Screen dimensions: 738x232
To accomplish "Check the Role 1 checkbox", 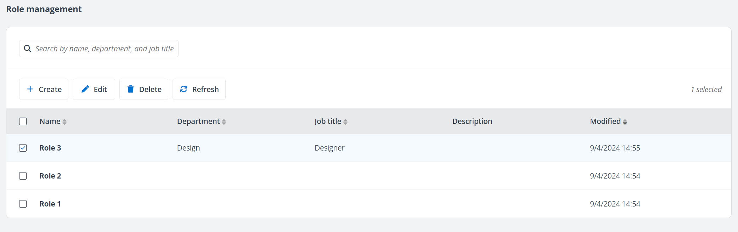I will [x=23, y=204].
